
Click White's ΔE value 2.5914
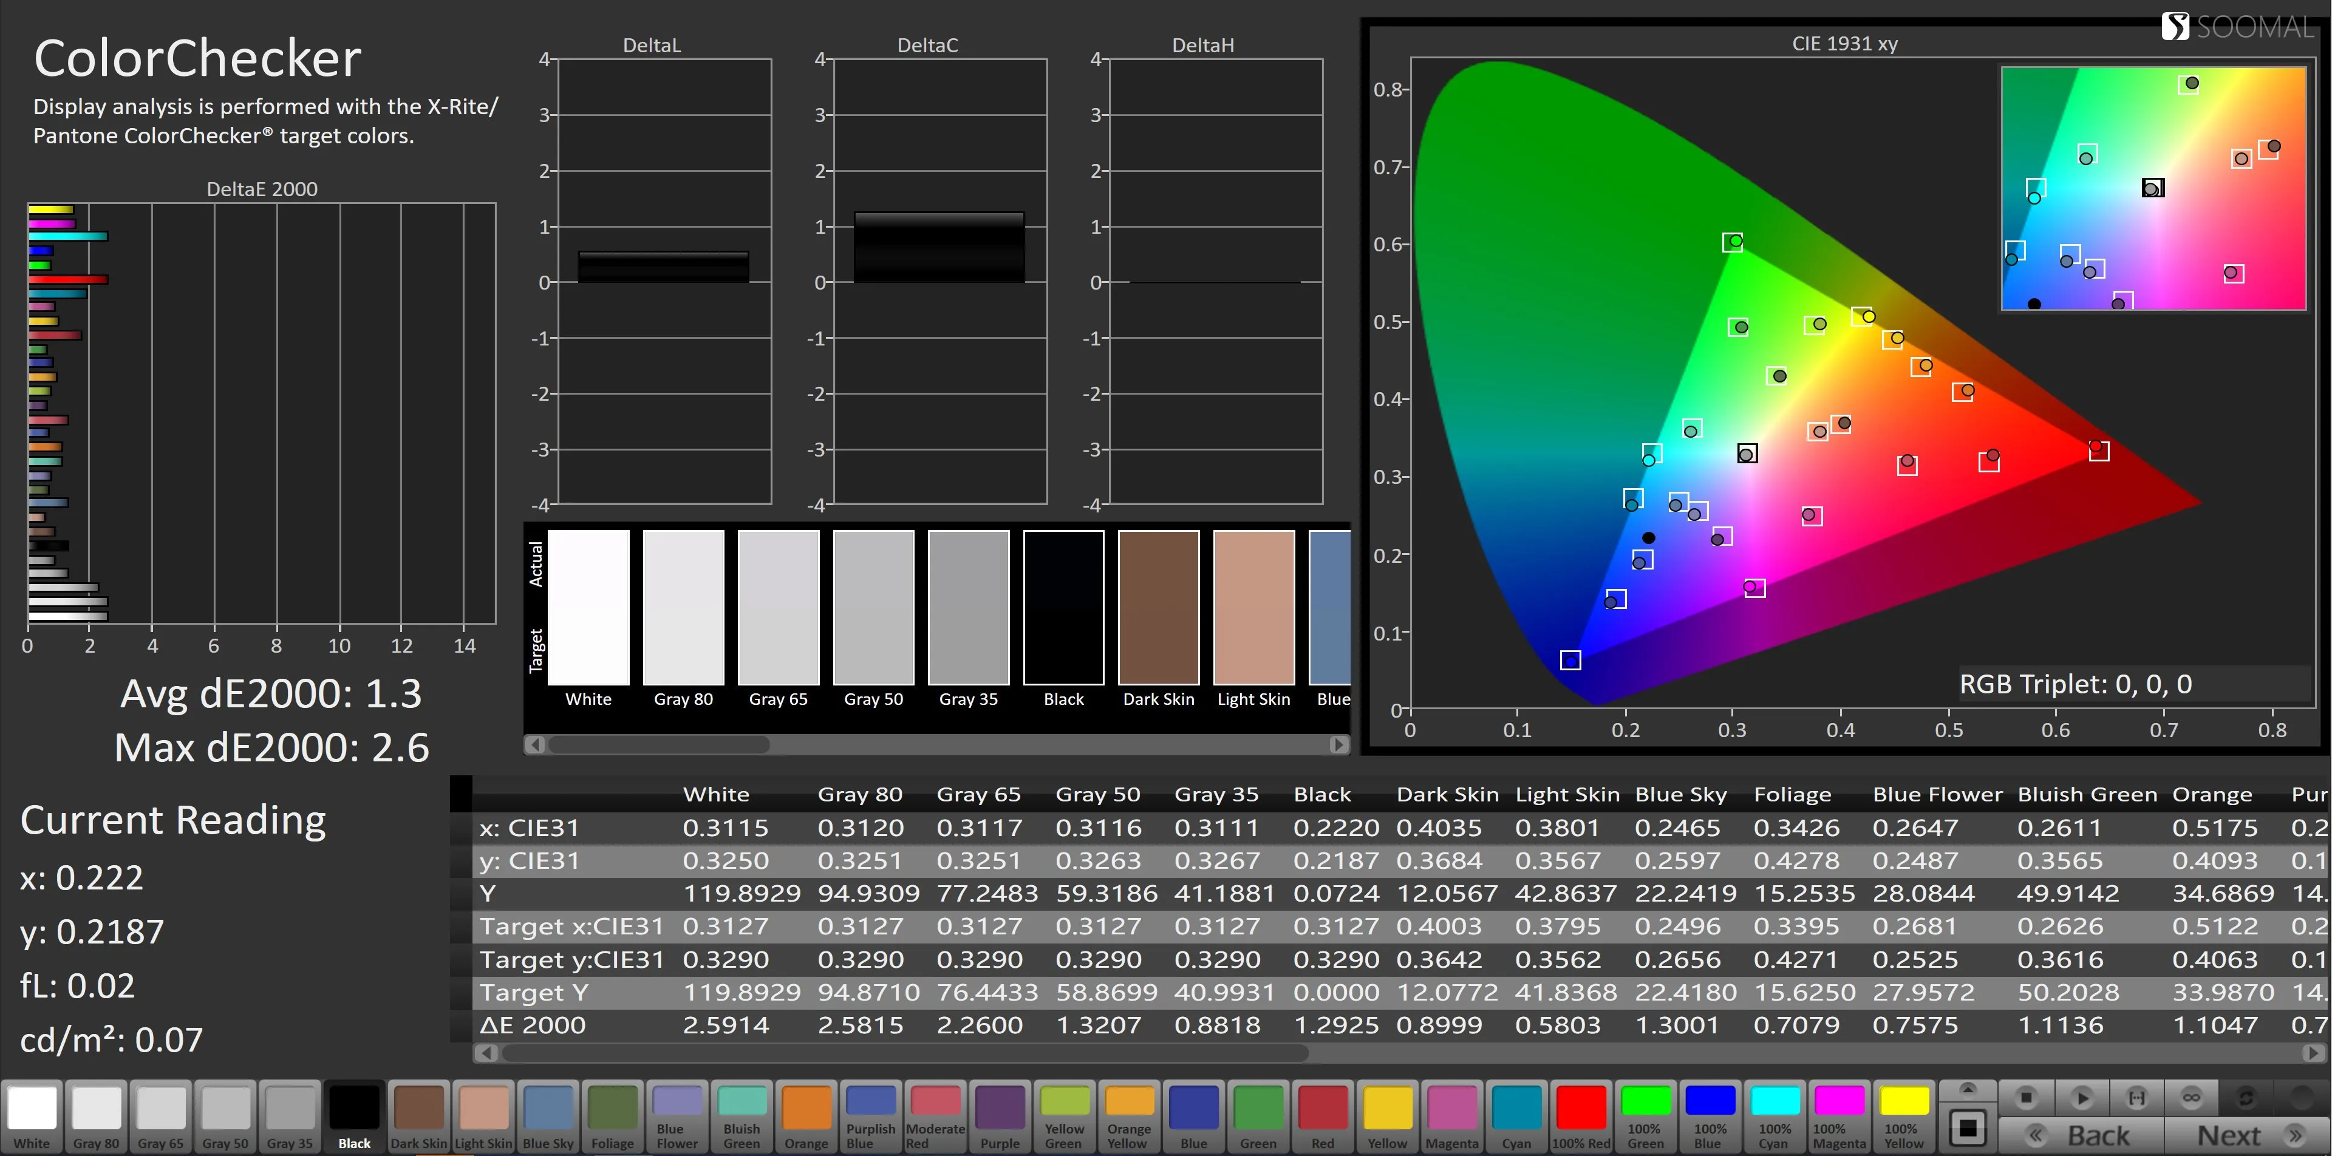(725, 1025)
